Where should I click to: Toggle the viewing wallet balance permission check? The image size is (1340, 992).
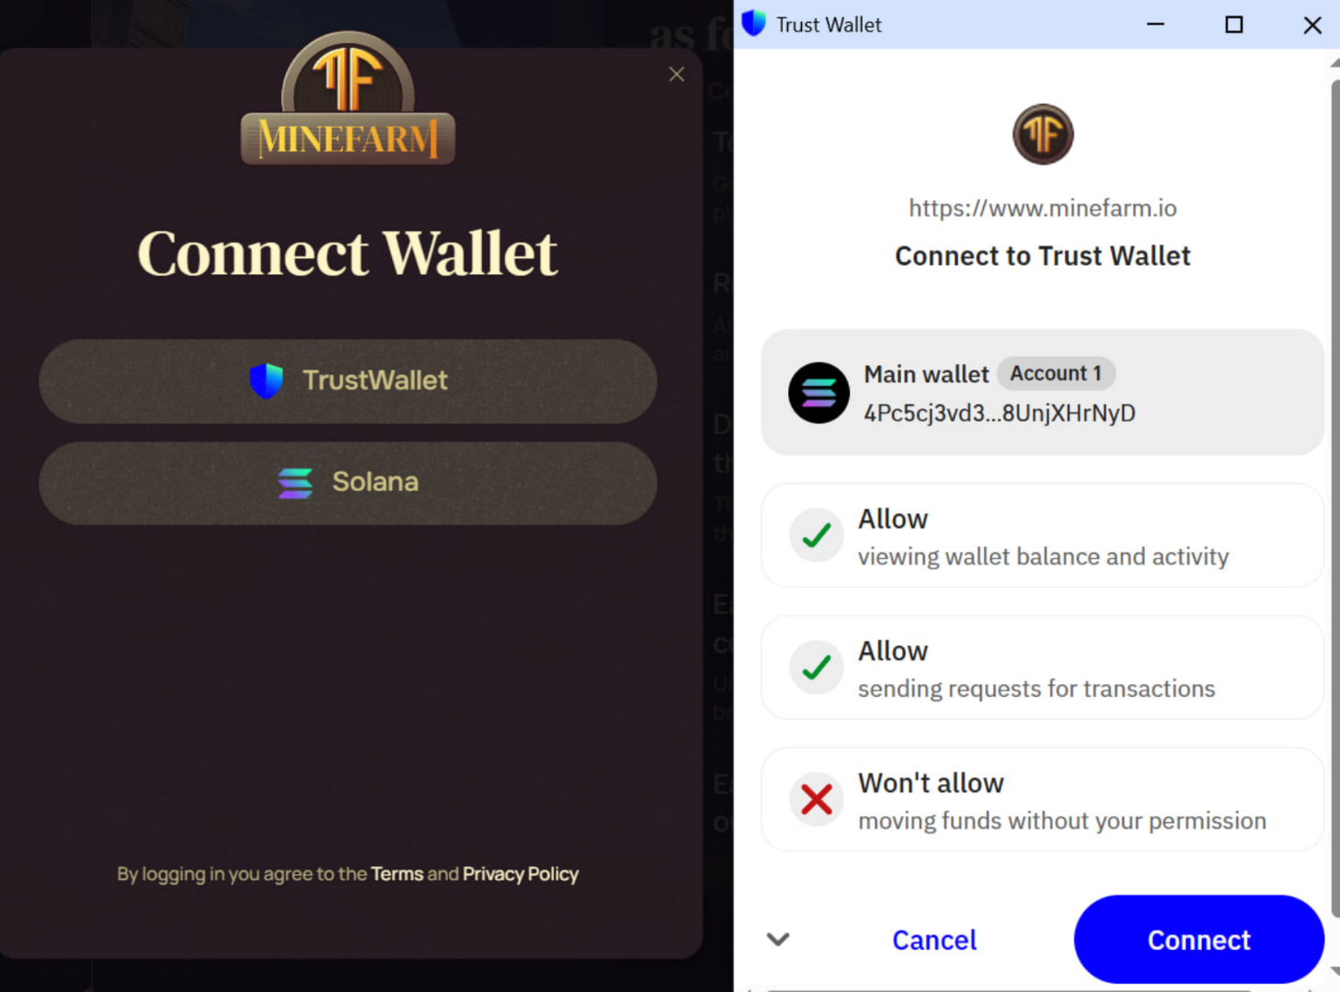tap(817, 535)
